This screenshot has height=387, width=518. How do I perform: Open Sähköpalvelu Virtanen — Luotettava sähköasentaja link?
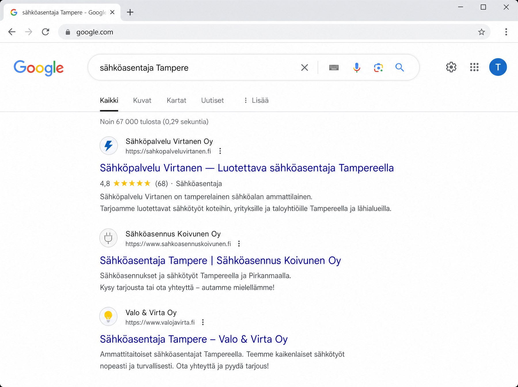pos(247,168)
